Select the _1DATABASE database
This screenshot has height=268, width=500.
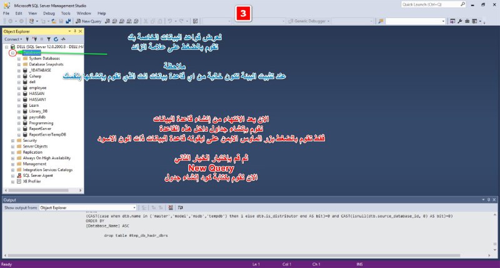click(40, 70)
